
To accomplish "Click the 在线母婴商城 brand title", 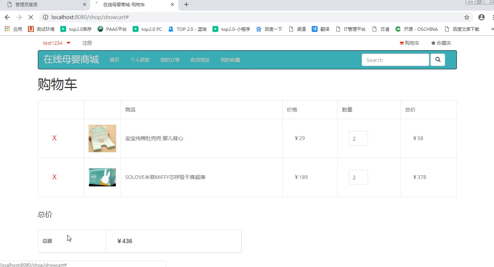I will pyautogui.click(x=71, y=59).
